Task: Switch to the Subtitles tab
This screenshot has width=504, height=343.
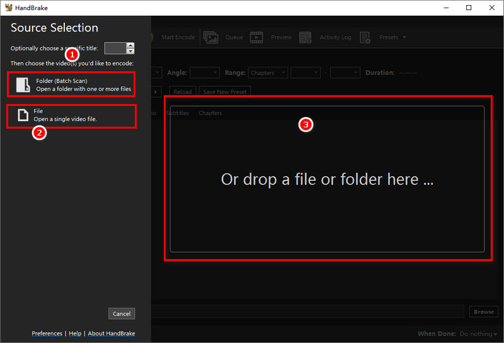Action: pyautogui.click(x=178, y=113)
